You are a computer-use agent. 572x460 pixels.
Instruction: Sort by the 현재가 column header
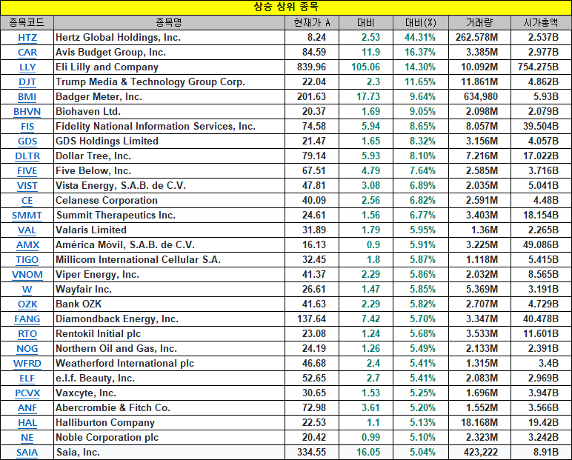click(312, 23)
